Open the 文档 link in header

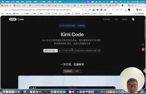[x=116, y=19]
